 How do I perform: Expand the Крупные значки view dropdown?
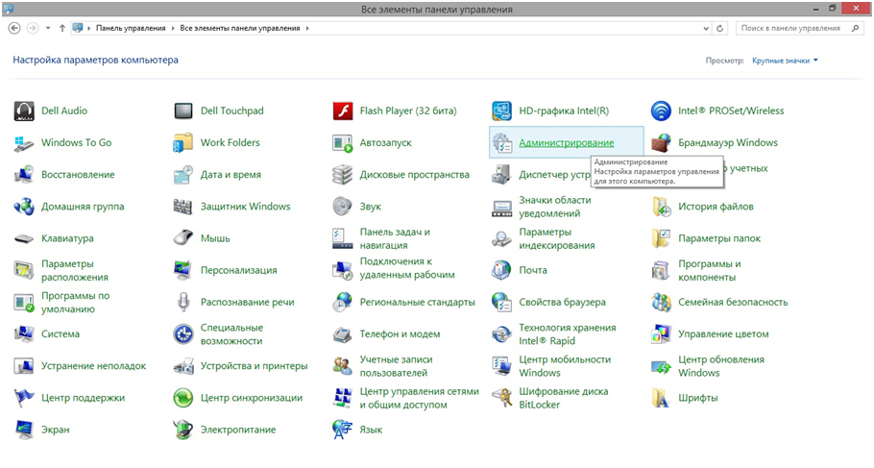(x=815, y=61)
